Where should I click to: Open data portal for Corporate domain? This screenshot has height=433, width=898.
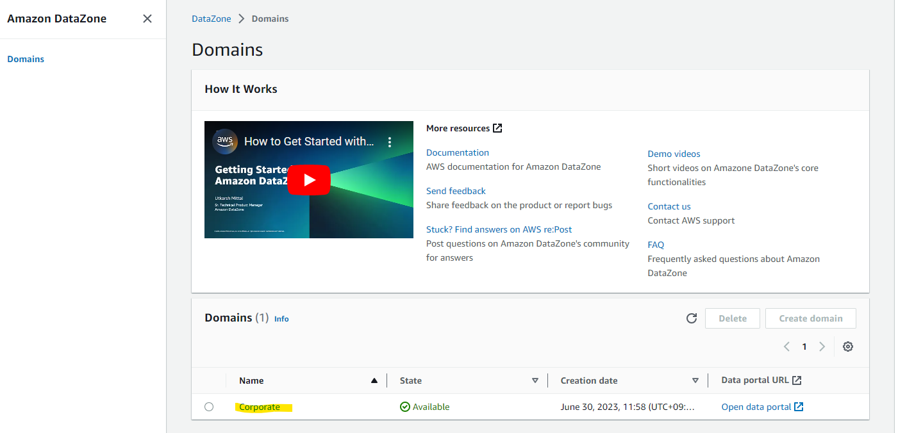tap(762, 407)
